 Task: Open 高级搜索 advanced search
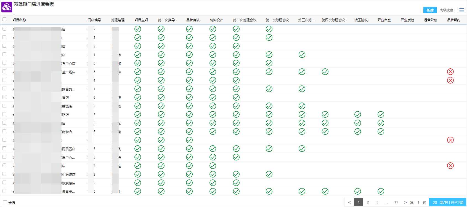click(446, 10)
